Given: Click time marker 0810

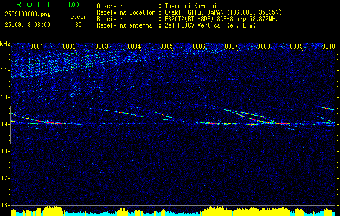Looking at the screenshot, I should point(329,46).
